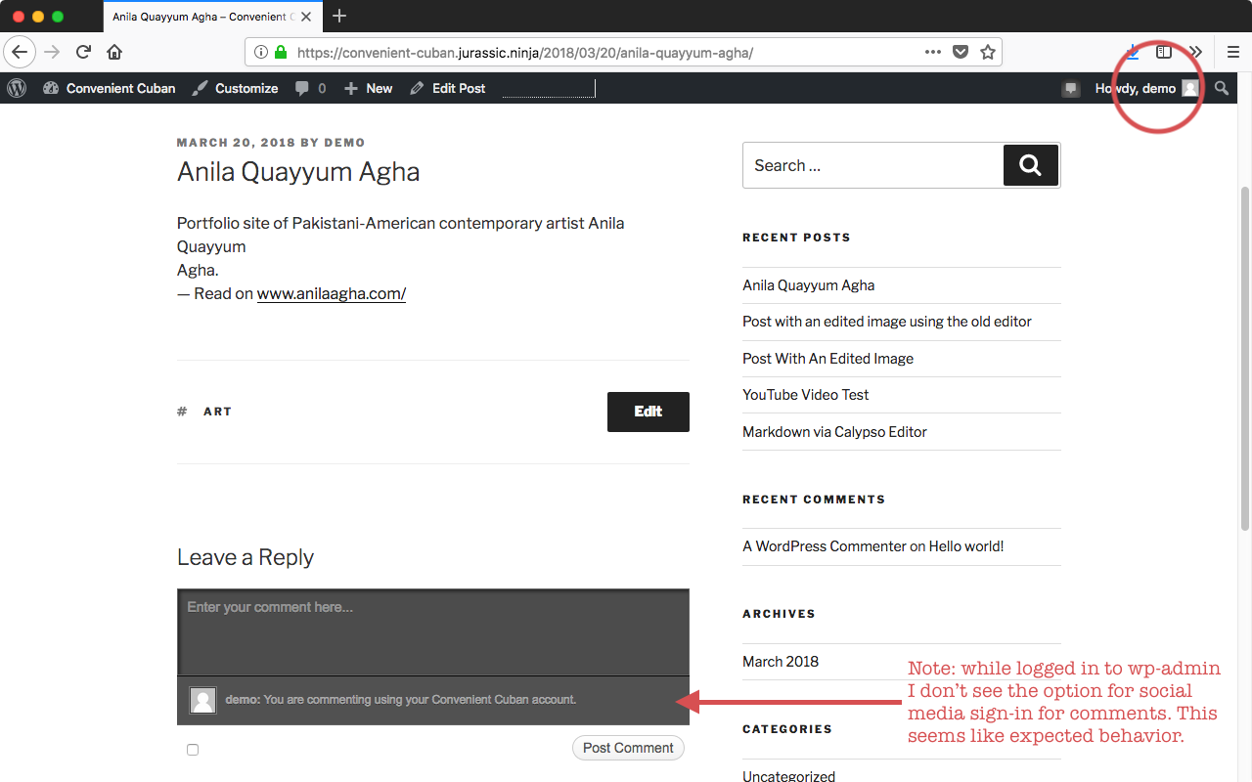Click the macOS green fullscreen button
The height and width of the screenshot is (782, 1252).
(58, 17)
